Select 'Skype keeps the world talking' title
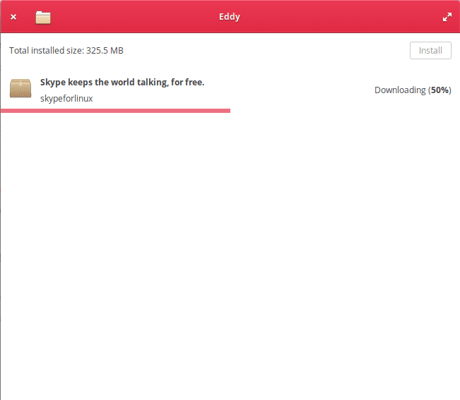 coord(122,83)
